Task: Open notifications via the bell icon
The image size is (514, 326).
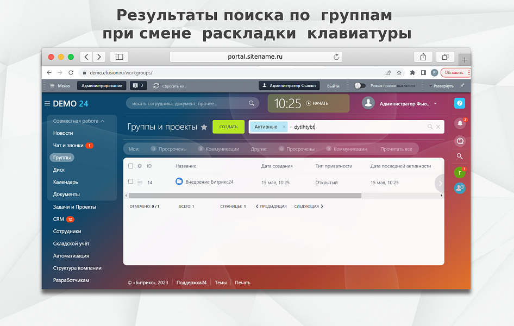Action: pyautogui.click(x=460, y=124)
